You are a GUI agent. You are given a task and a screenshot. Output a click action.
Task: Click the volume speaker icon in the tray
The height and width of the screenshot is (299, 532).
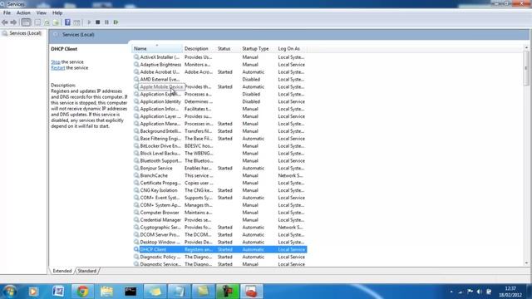(480, 292)
